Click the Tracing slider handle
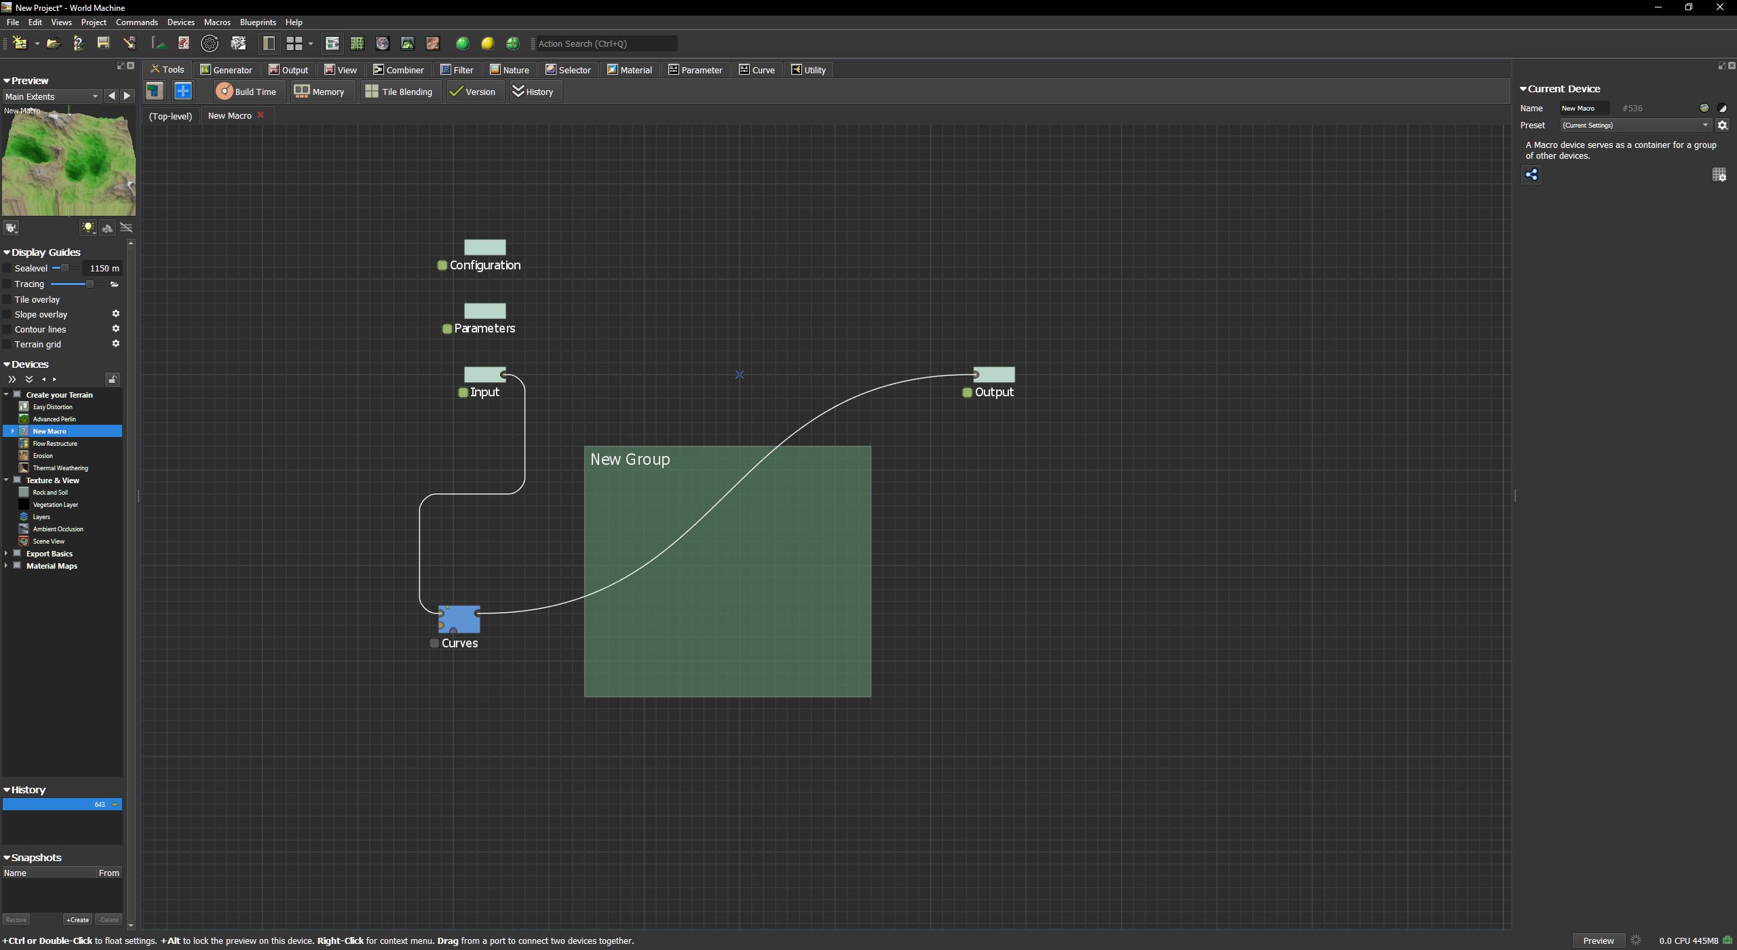 click(90, 284)
